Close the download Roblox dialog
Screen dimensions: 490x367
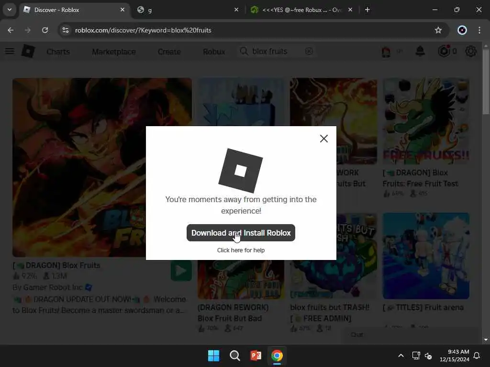pyautogui.click(x=324, y=139)
